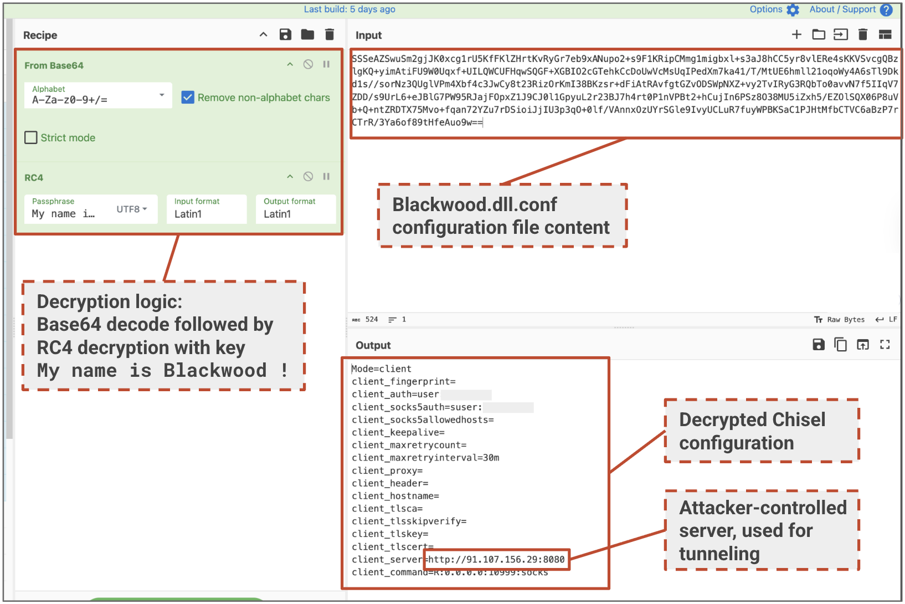Clear recipe with trash icon

tap(330, 35)
